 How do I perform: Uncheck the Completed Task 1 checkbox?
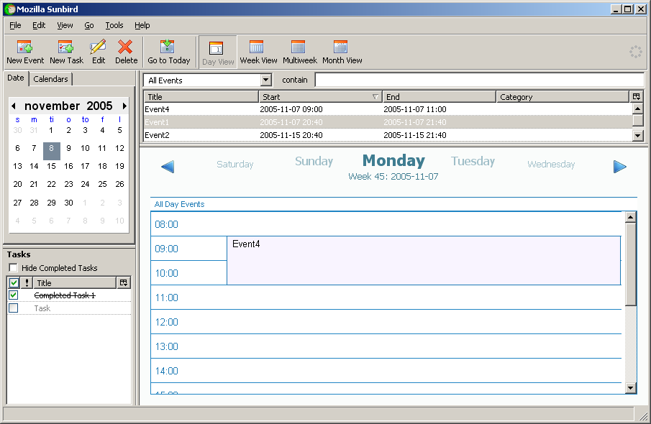[14, 295]
